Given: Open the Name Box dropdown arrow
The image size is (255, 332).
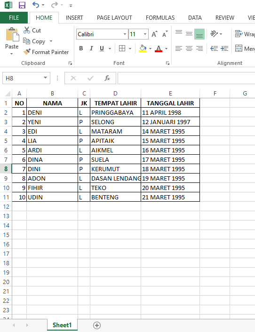Looking at the screenshot, I should 45,78.
